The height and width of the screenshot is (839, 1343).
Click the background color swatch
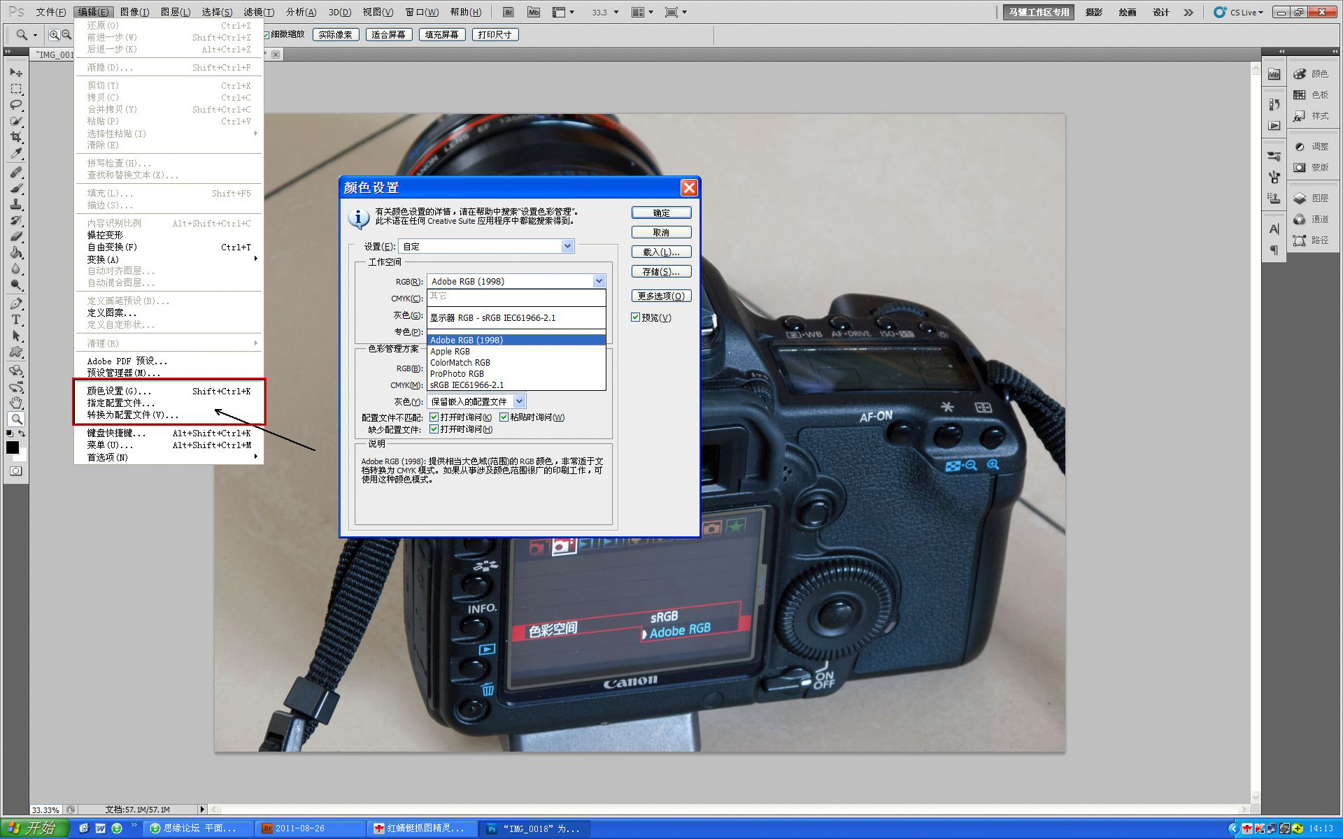tap(23, 456)
